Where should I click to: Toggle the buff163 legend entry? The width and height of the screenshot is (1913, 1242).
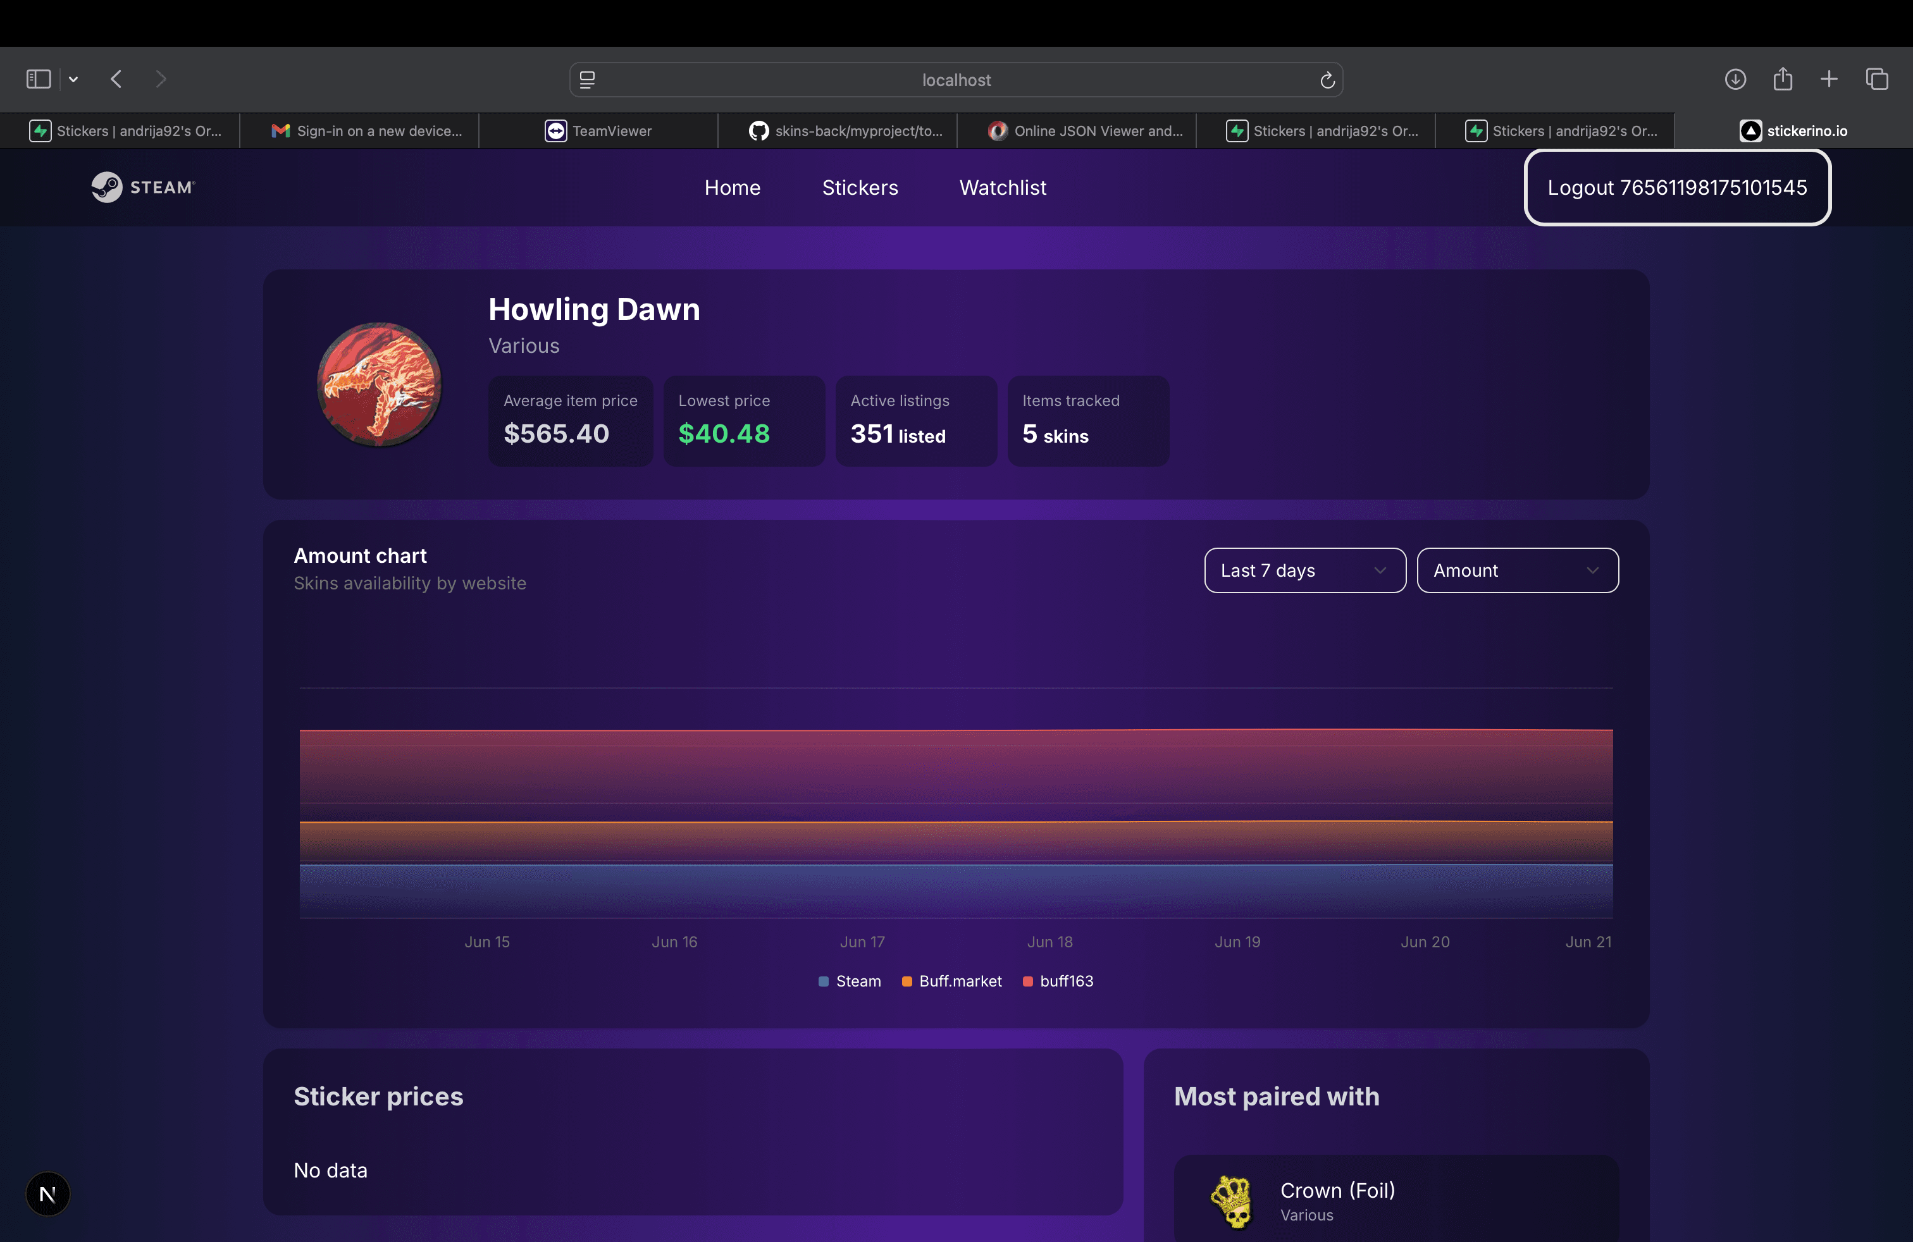pos(1058,981)
